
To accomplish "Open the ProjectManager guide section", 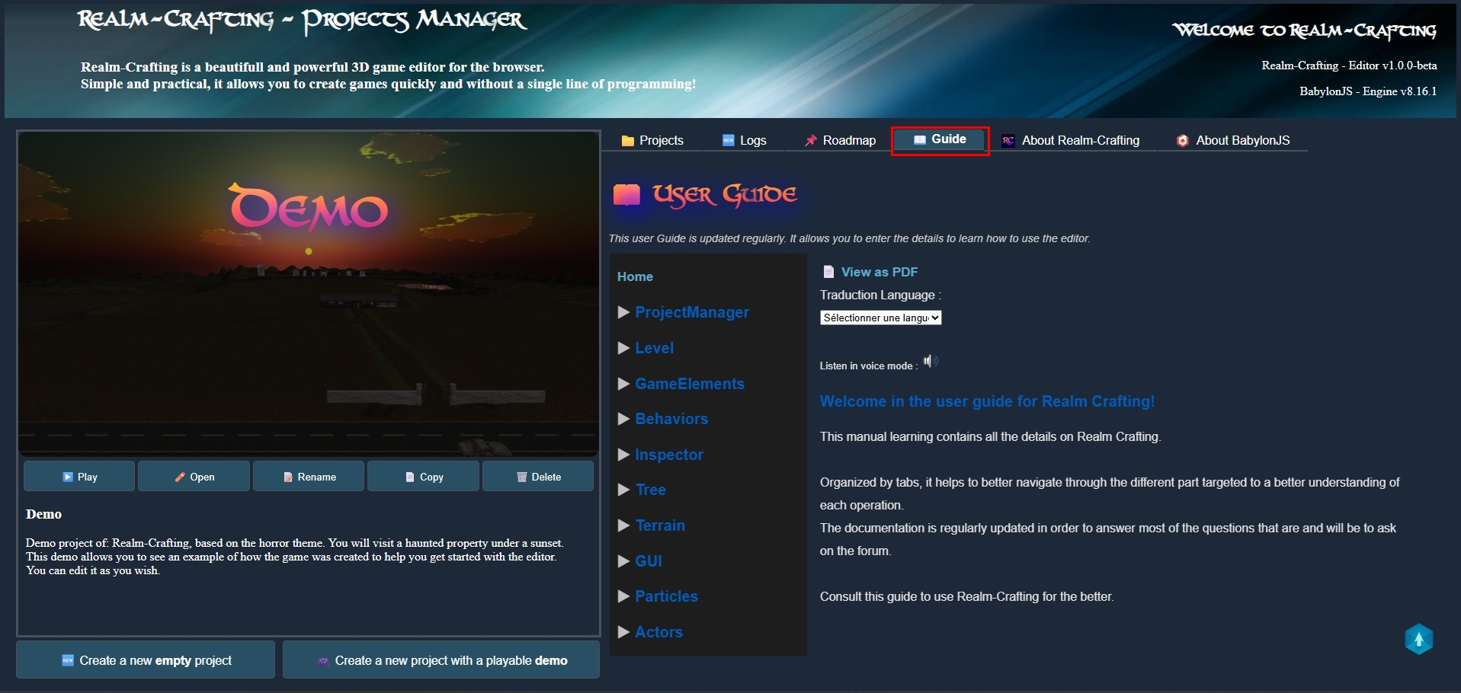I will (692, 312).
